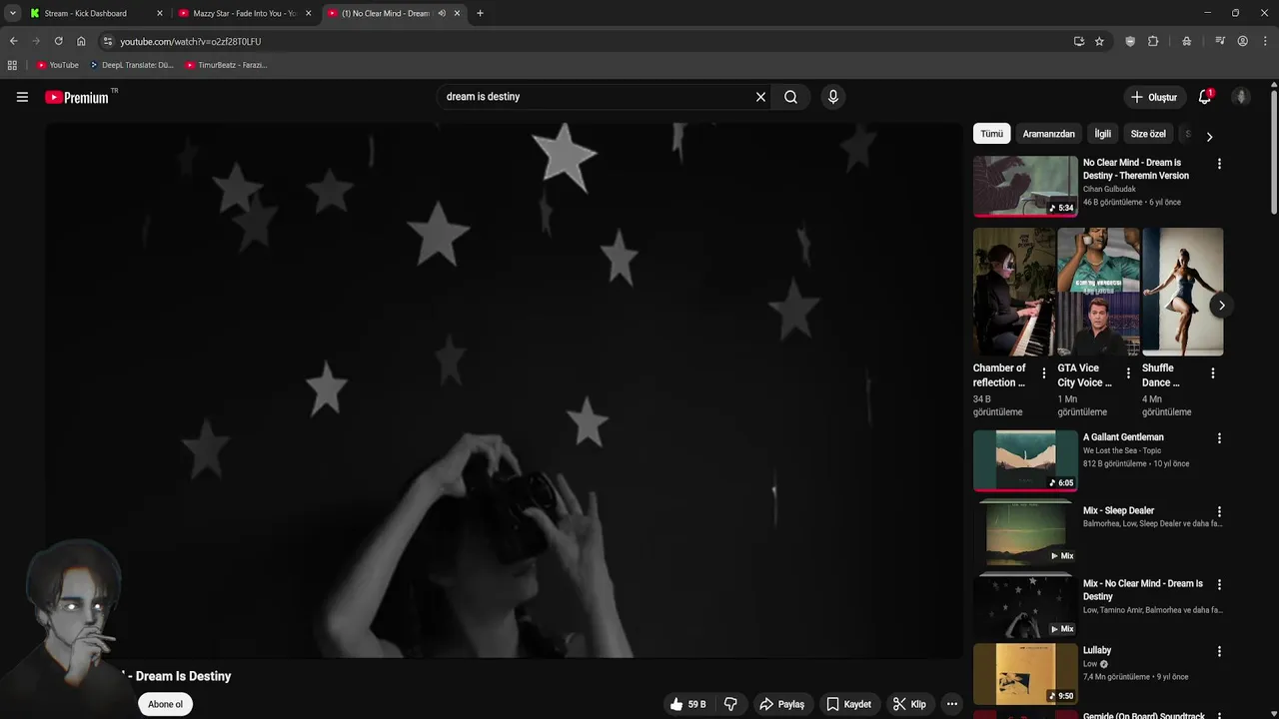Open the DeepL Translate bookmark
Viewport: 1279px width, 719px height.
[132, 65]
